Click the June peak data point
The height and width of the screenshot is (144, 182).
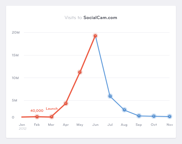(95, 36)
